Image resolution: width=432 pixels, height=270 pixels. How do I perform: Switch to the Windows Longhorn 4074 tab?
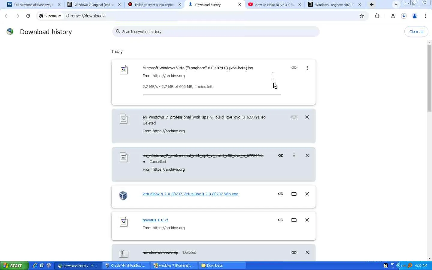[x=334, y=4]
